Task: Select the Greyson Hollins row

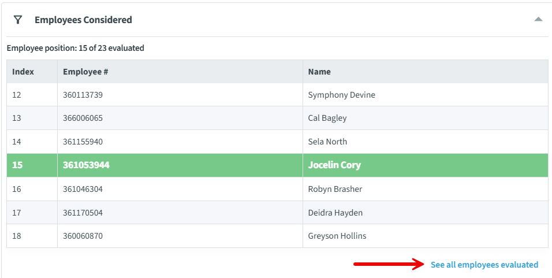Action: pyautogui.click(x=277, y=236)
